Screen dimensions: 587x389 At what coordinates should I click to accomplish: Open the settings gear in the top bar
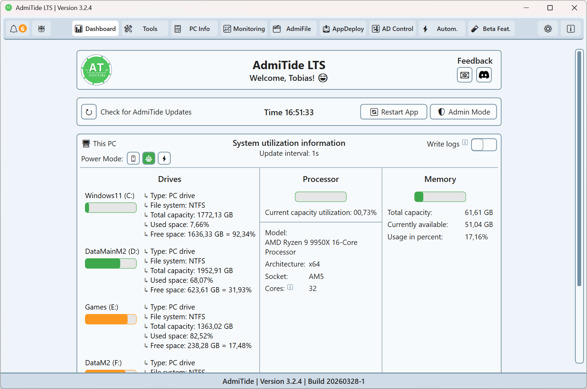548,29
